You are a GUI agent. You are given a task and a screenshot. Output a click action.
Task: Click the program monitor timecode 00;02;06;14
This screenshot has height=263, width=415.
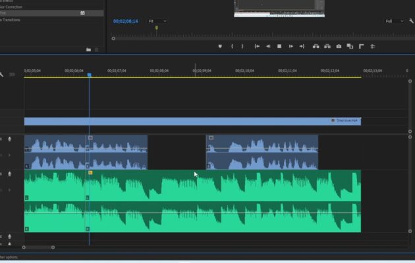(125, 21)
